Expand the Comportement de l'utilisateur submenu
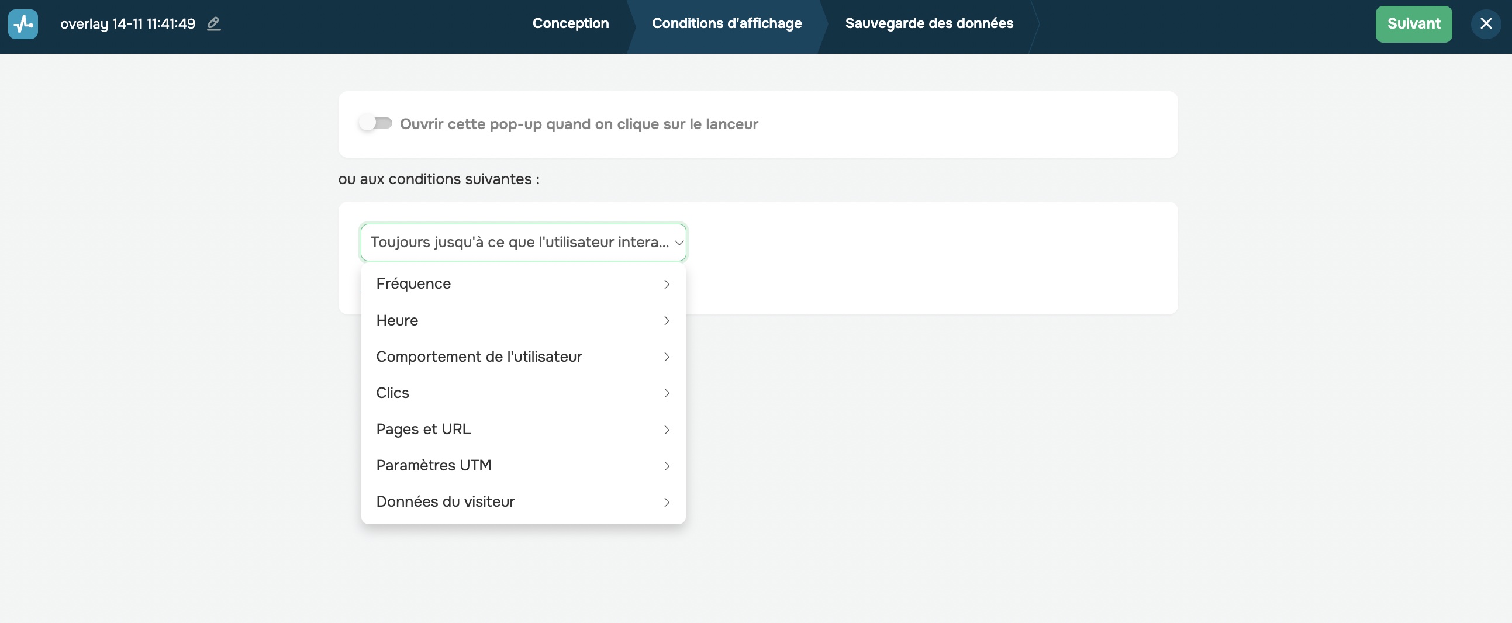Screen dimensions: 1512x623 479,357
